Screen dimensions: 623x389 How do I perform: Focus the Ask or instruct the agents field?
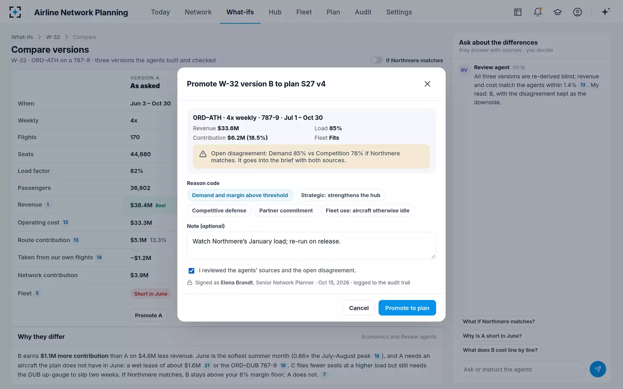click(523, 369)
